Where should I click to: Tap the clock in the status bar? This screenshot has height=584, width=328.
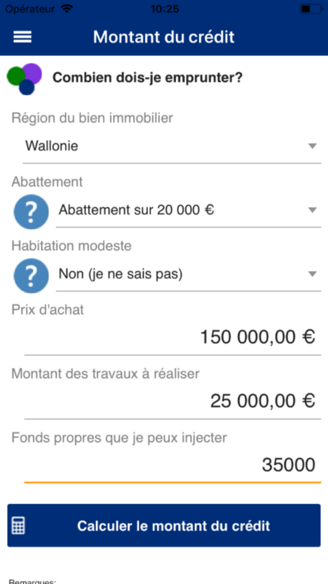pos(165,9)
